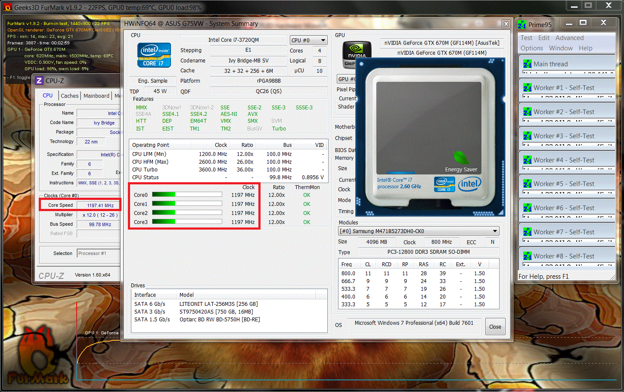Click the CPU-Z Bus Speed value 99.78 MHz
This screenshot has height=392, width=624.
point(99,224)
